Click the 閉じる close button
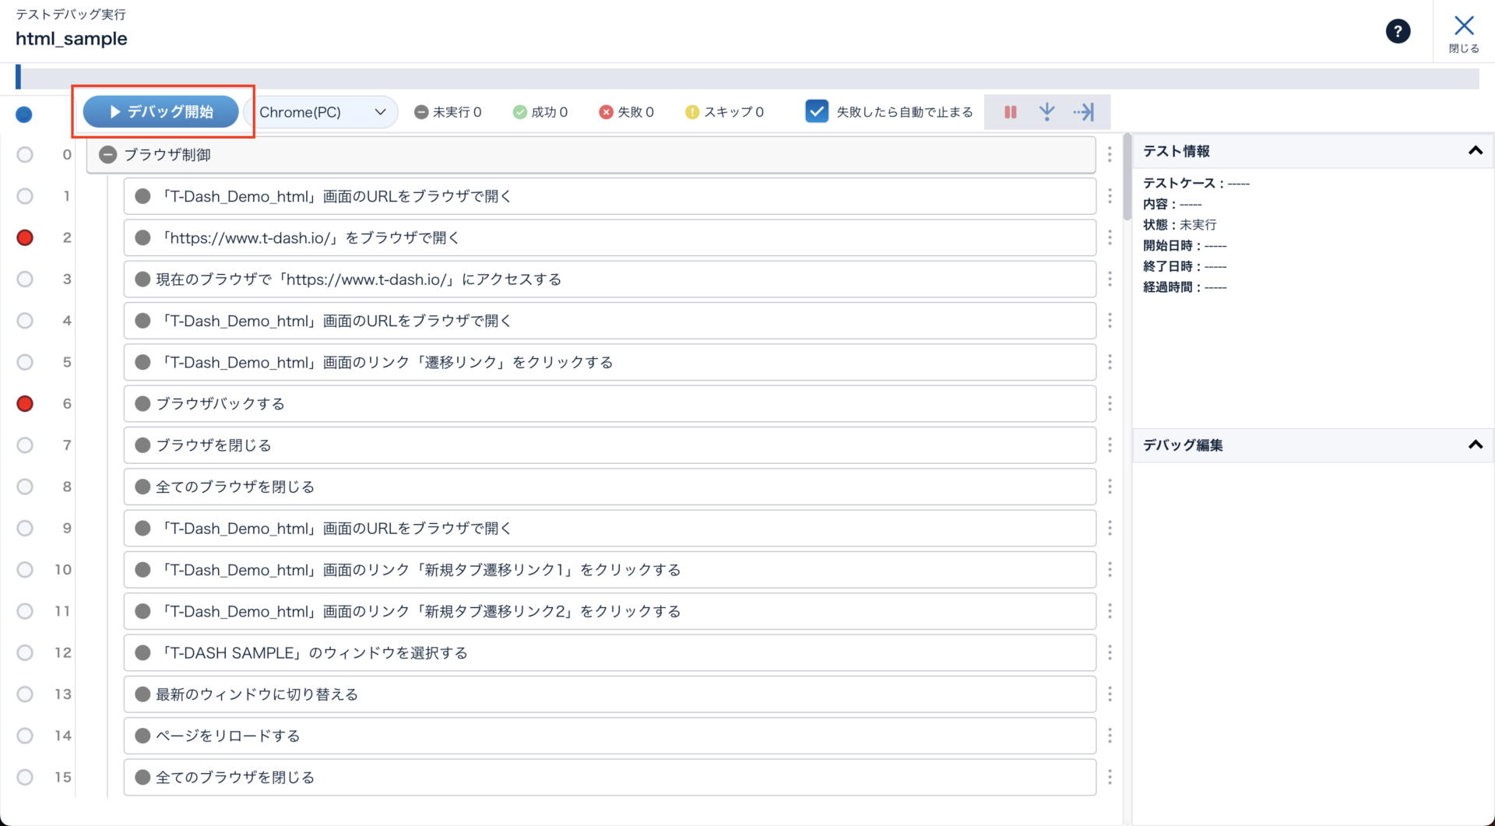The height and width of the screenshot is (826, 1495). pyautogui.click(x=1464, y=33)
